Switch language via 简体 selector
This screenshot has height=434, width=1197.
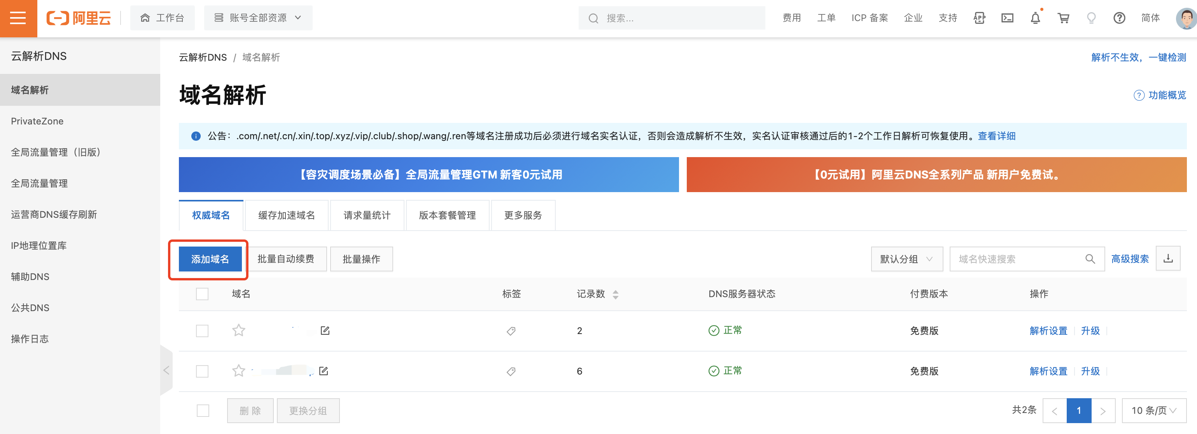pyautogui.click(x=1150, y=18)
